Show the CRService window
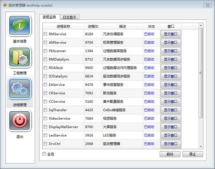Viewport: 215px width, 169px height. [x=171, y=93]
